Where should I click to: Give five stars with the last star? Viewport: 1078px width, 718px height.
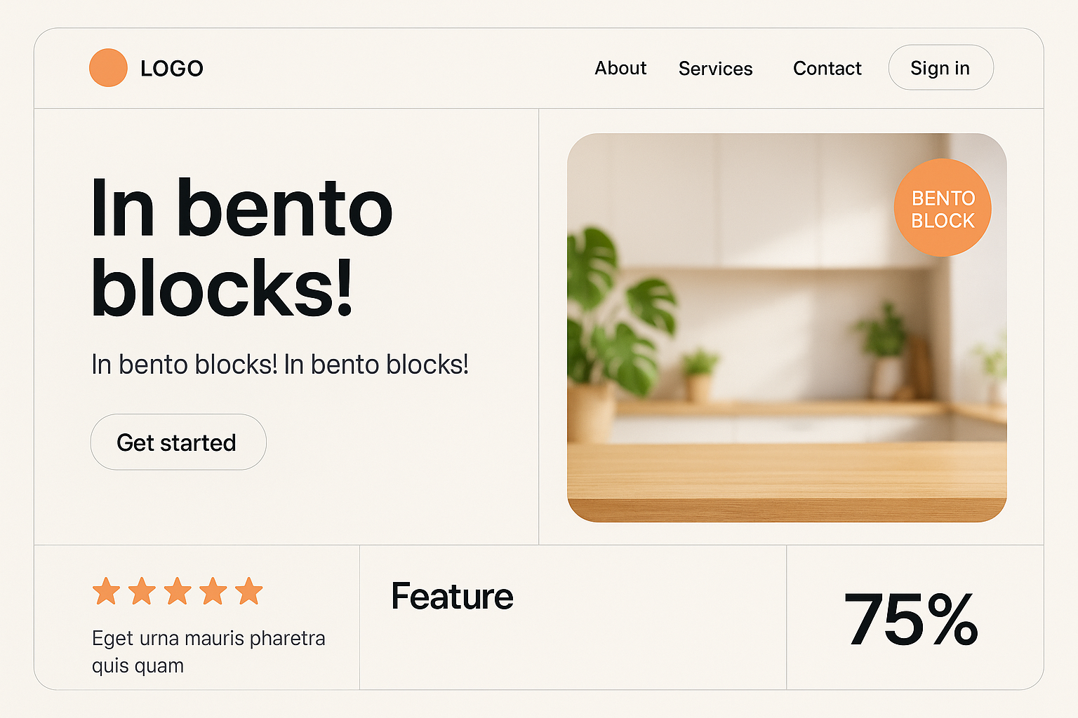pos(248,591)
